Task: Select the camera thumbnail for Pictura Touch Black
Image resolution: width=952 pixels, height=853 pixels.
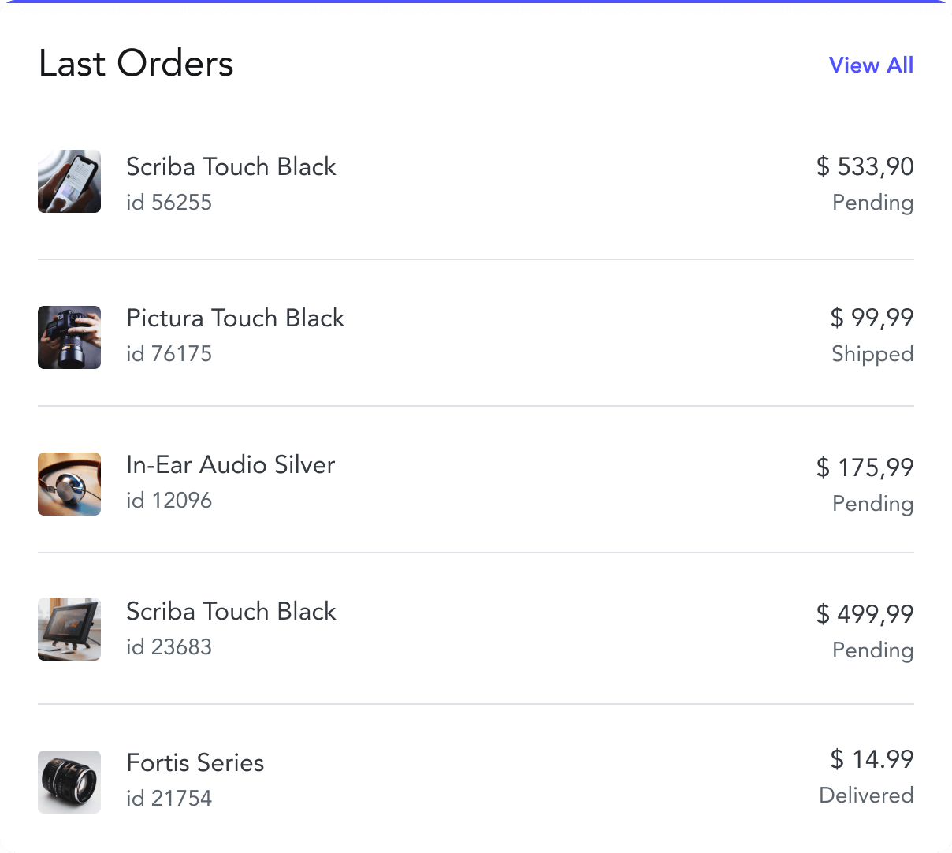Action: coord(69,337)
